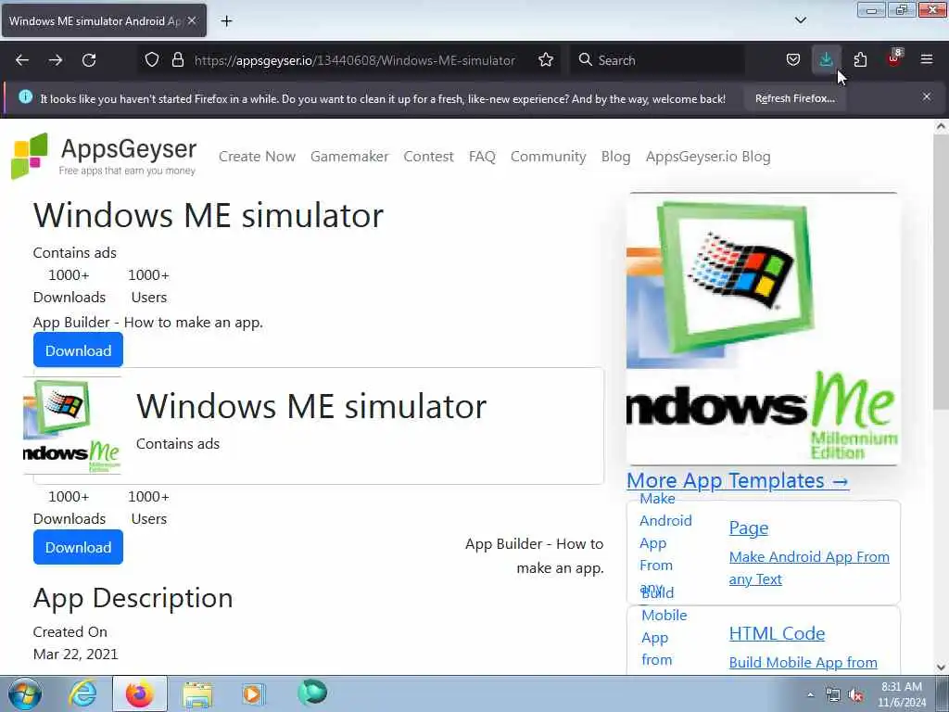Viewport: 949px width, 712px height.
Task: Open the Gamemaker navigation link
Action: point(349,156)
